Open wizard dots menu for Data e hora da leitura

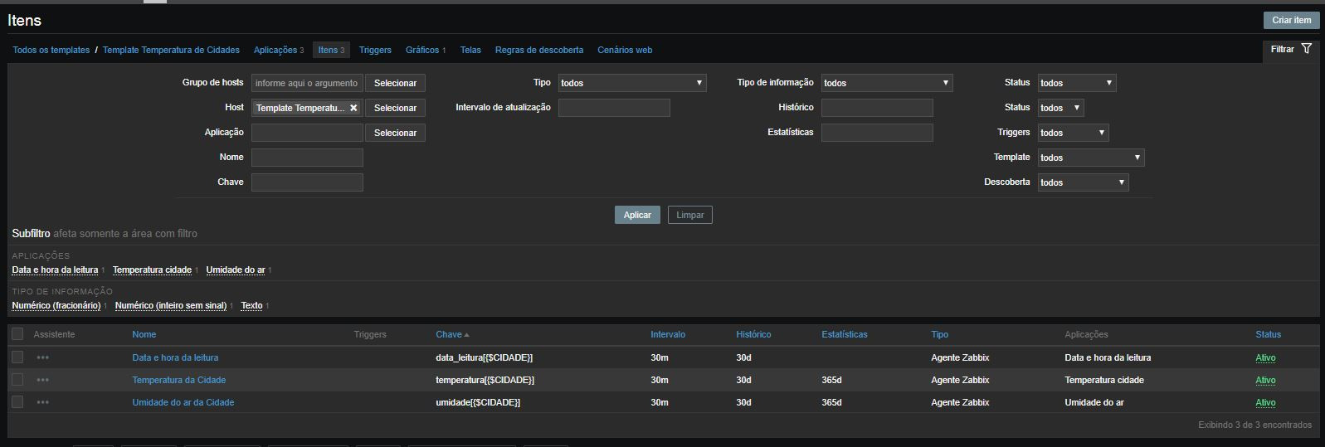(x=43, y=357)
